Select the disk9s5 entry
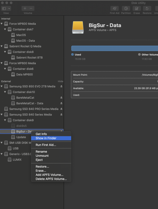Image resolution: width=158 pixels, height=209 pixels. (21, 126)
